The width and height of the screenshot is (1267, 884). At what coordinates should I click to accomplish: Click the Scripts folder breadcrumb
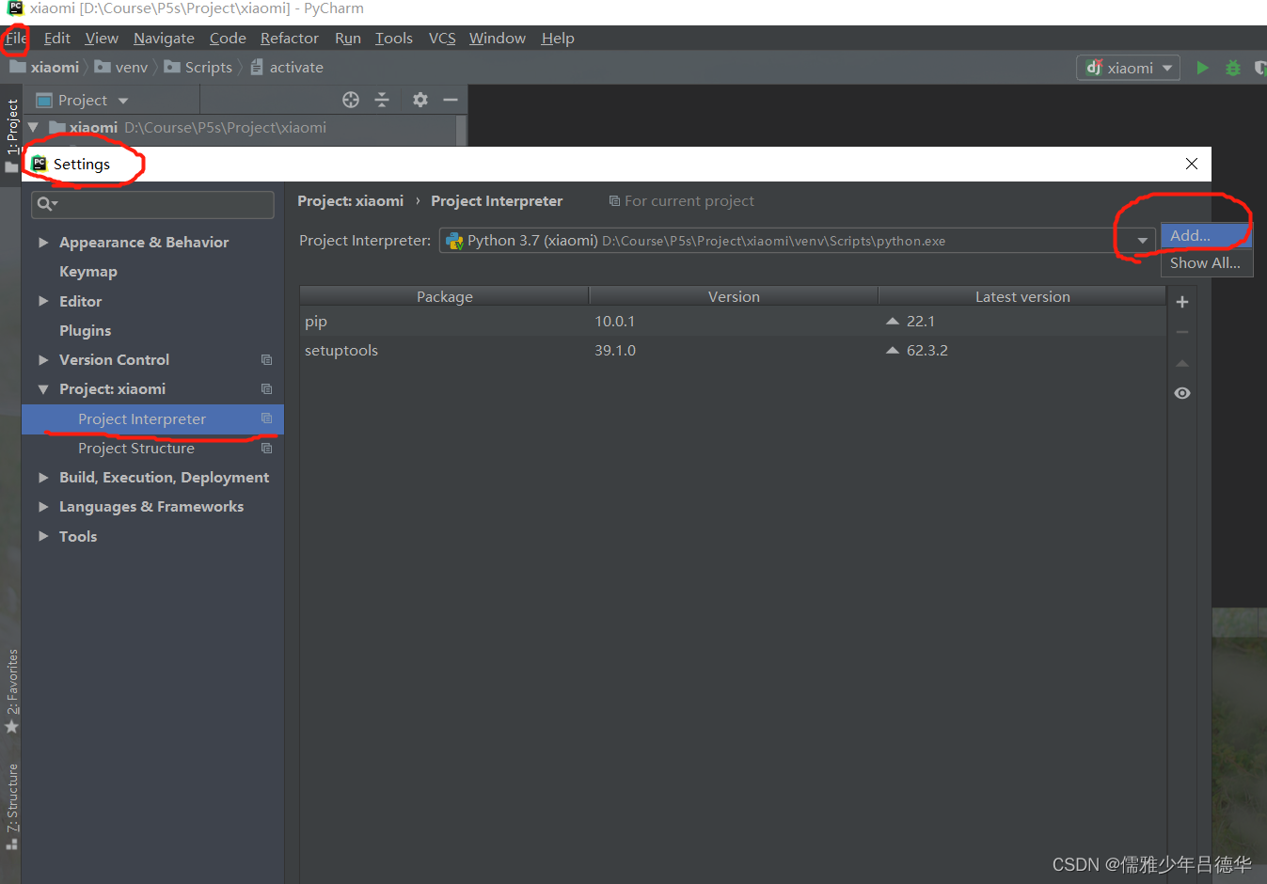pos(198,68)
